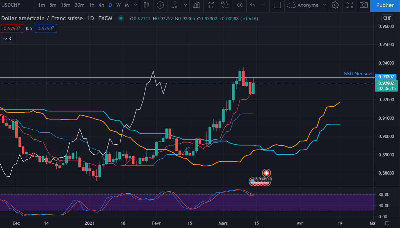The image size is (400, 228).
Task: Expand the Anonyme layout dropdown arrow
Action: click(324, 5)
